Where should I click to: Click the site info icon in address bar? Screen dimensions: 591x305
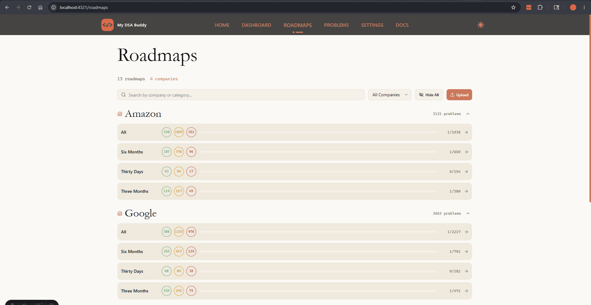click(x=54, y=7)
